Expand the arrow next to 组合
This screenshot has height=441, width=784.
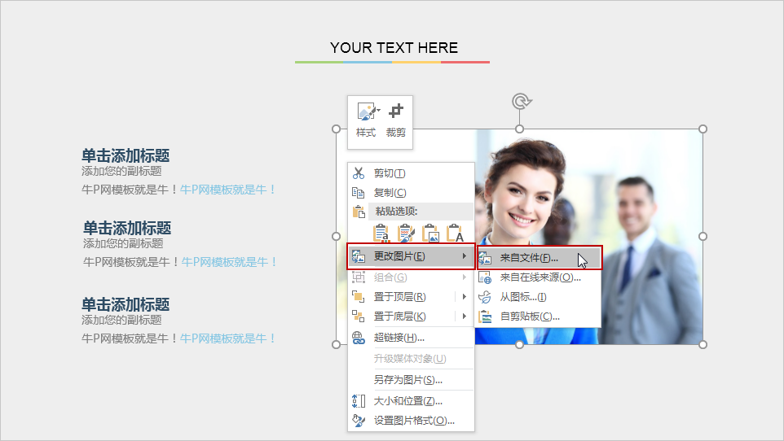pos(465,277)
